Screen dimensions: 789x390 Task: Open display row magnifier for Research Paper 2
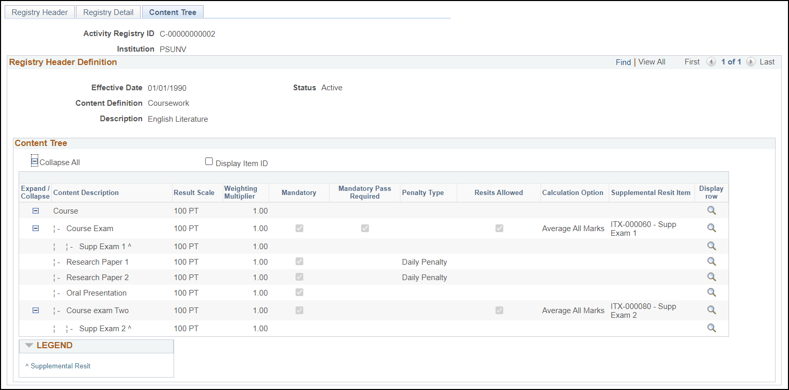tap(711, 277)
